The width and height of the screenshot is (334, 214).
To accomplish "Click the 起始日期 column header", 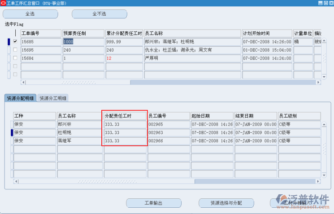I will [212, 116].
